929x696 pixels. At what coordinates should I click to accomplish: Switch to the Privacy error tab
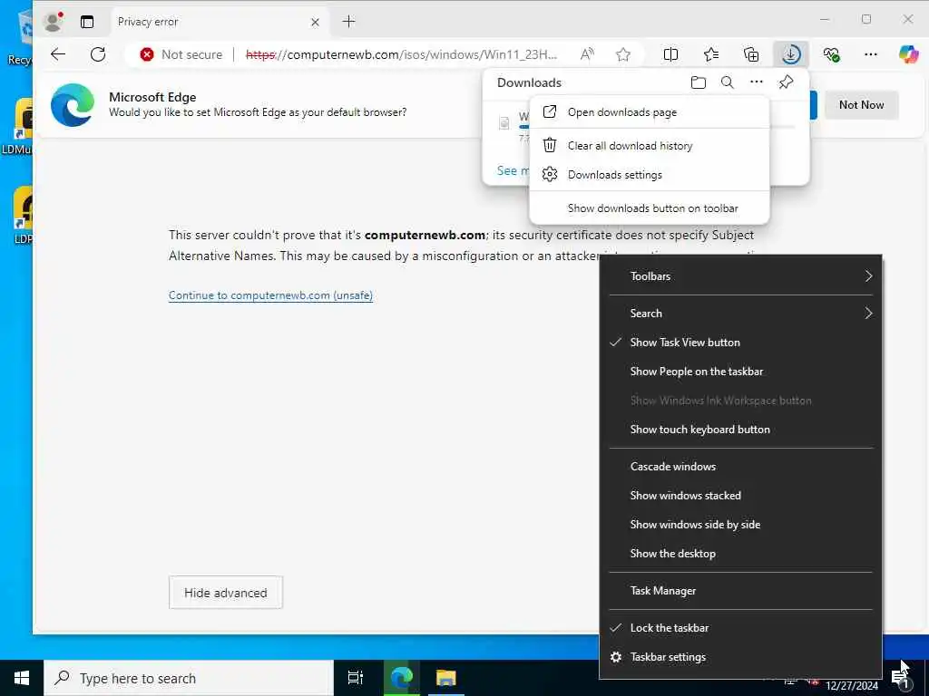[x=220, y=22]
